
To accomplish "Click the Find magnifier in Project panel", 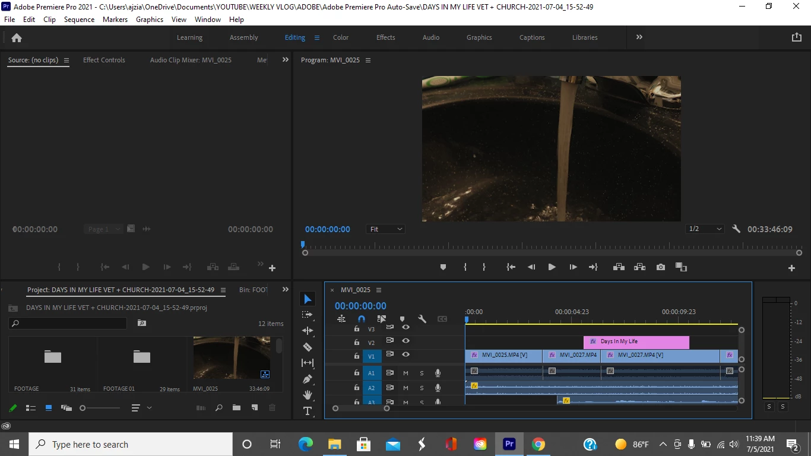I will [219, 408].
